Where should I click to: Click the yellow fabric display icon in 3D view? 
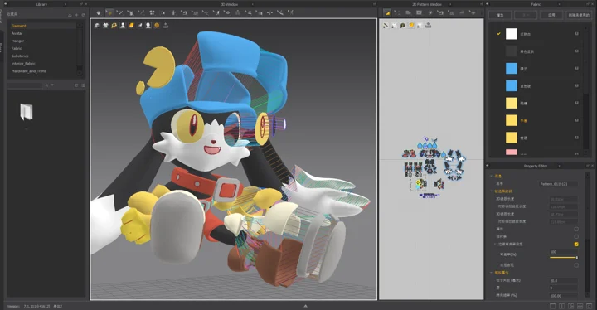pos(131,26)
